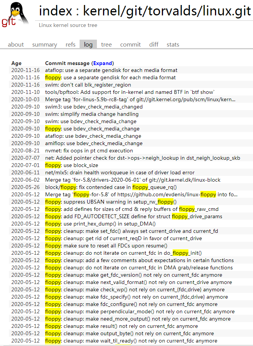Open commit 'make check_wp() not rely on current_{fdc,drive}'
The height and width of the screenshot is (346, 253).
[135, 289]
